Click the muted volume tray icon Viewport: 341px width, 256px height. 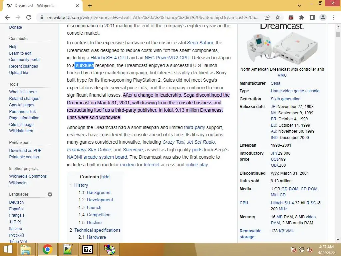tap(310, 250)
